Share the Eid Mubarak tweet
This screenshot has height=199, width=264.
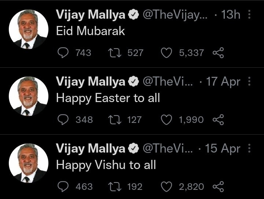click(218, 53)
